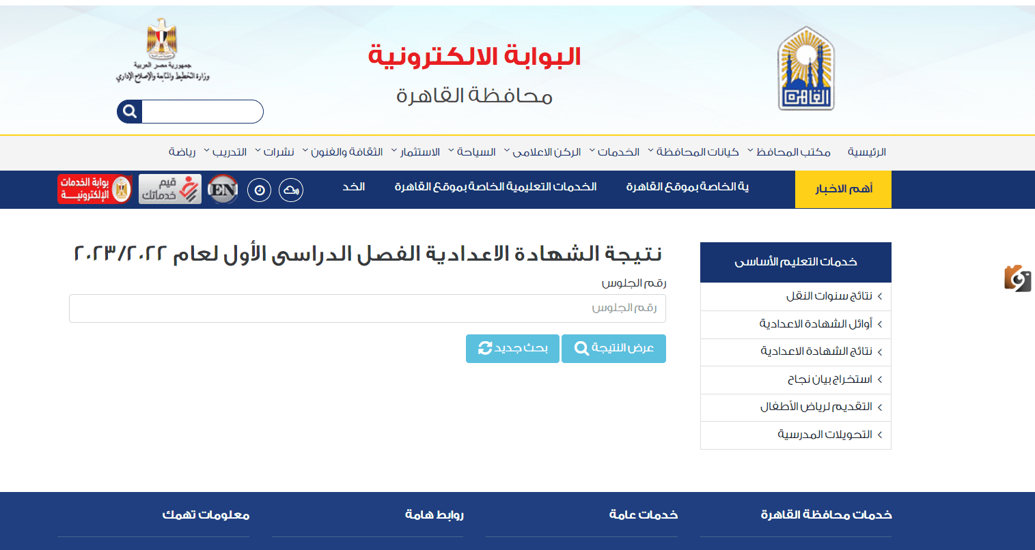Click the refresh icon inside 'بحث جديد' button
The image size is (1035, 550).
point(486,349)
